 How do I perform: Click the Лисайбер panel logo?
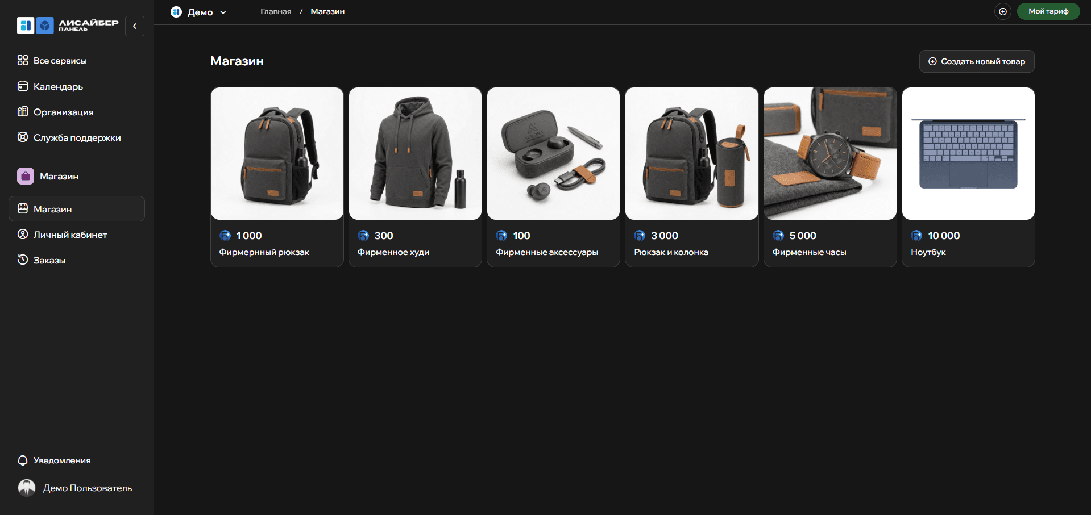coord(68,26)
